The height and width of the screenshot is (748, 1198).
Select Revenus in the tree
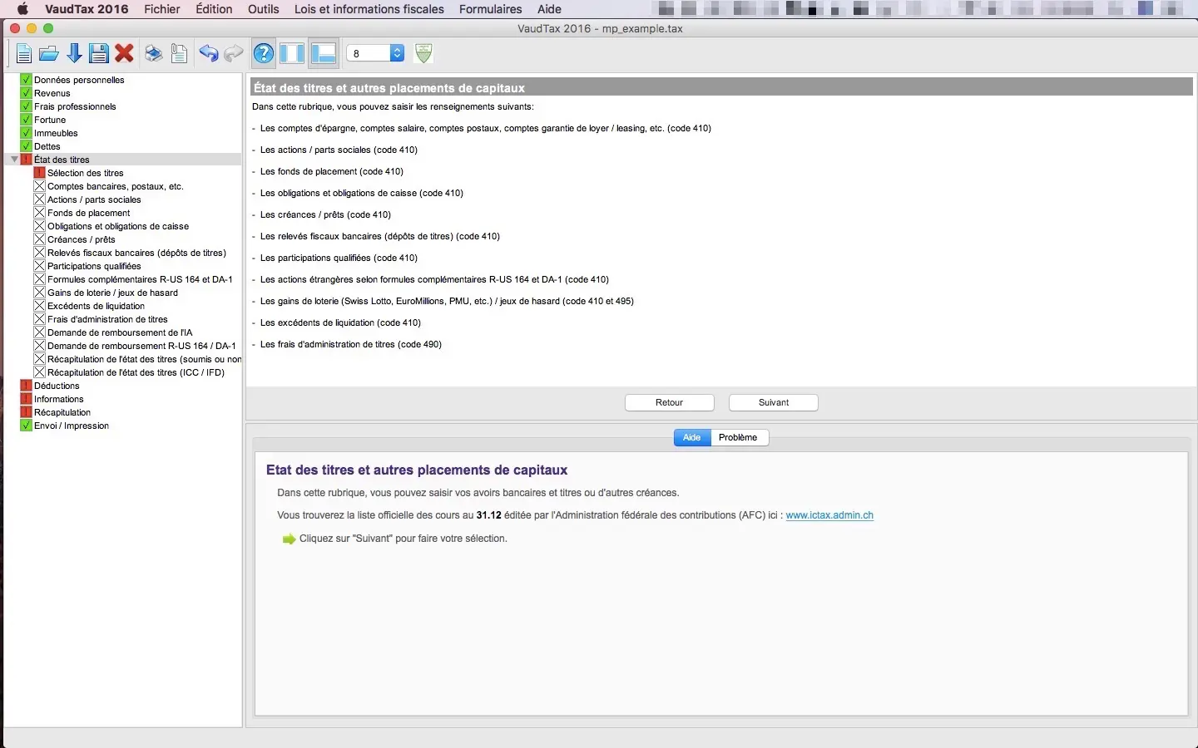click(x=52, y=93)
